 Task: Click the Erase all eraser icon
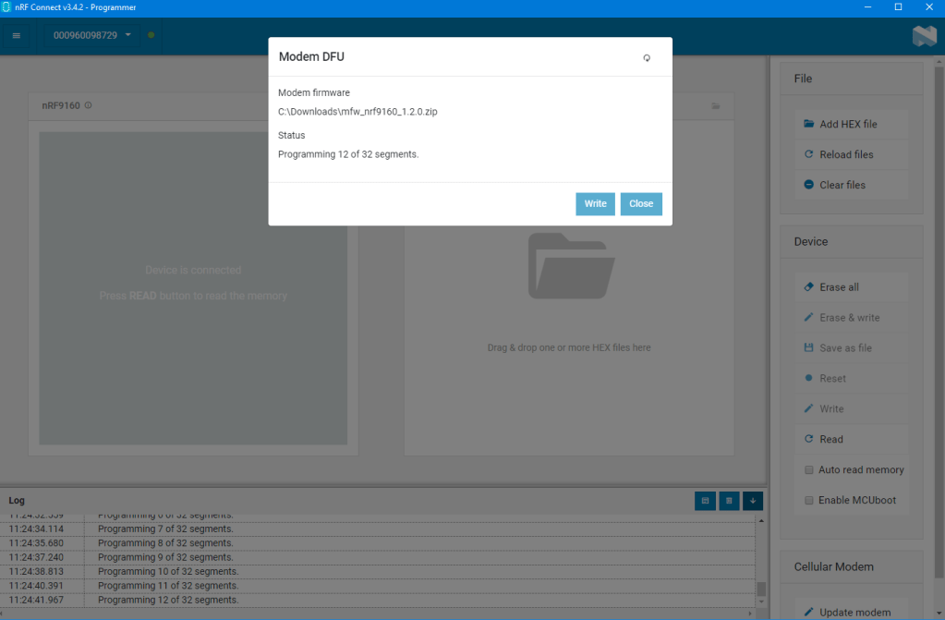pyautogui.click(x=808, y=287)
